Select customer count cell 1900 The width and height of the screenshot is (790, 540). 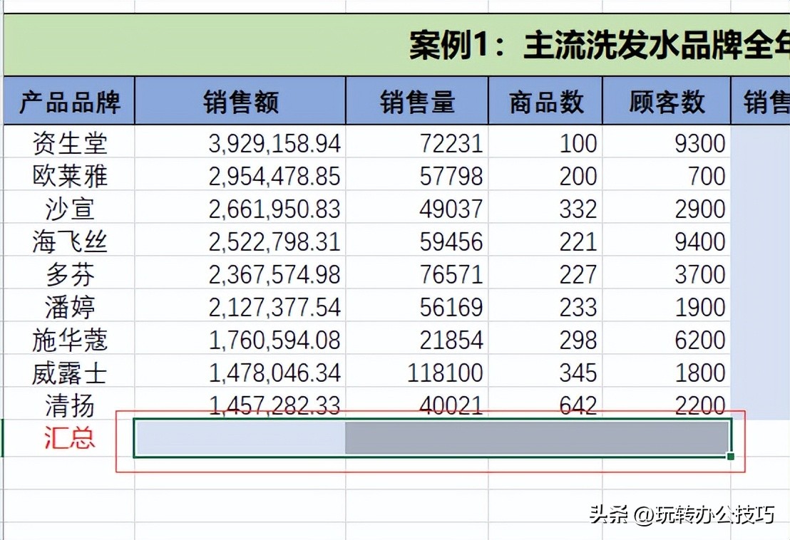667,306
